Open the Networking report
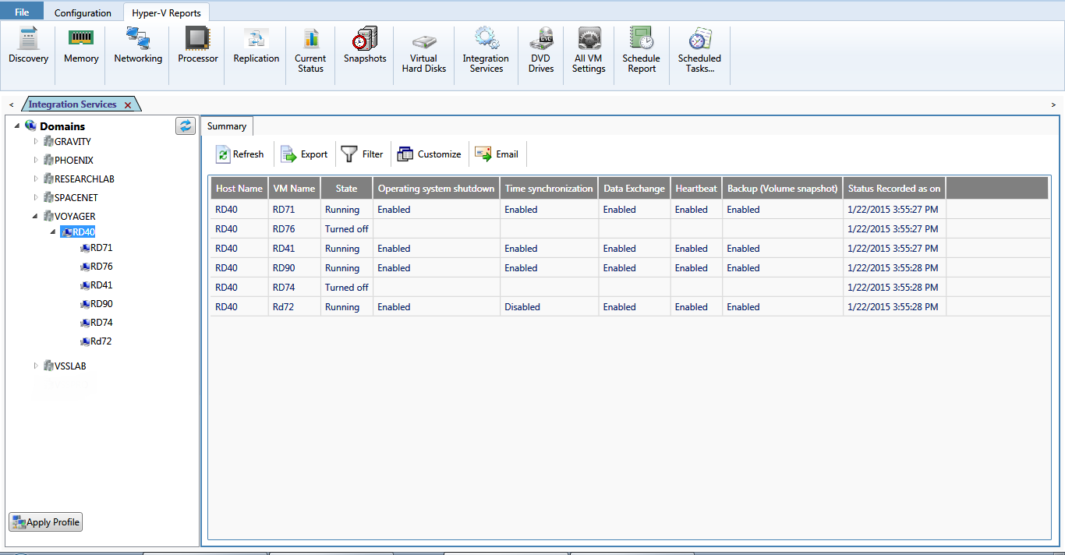The height and width of the screenshot is (555, 1065). (138, 47)
